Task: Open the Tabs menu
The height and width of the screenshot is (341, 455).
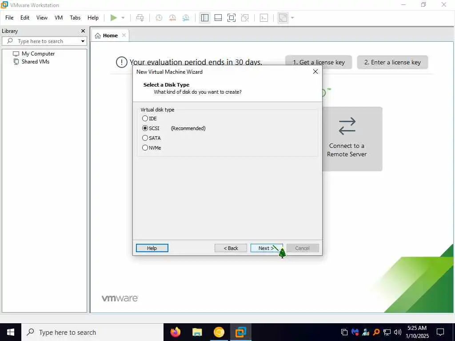Action: point(75,18)
